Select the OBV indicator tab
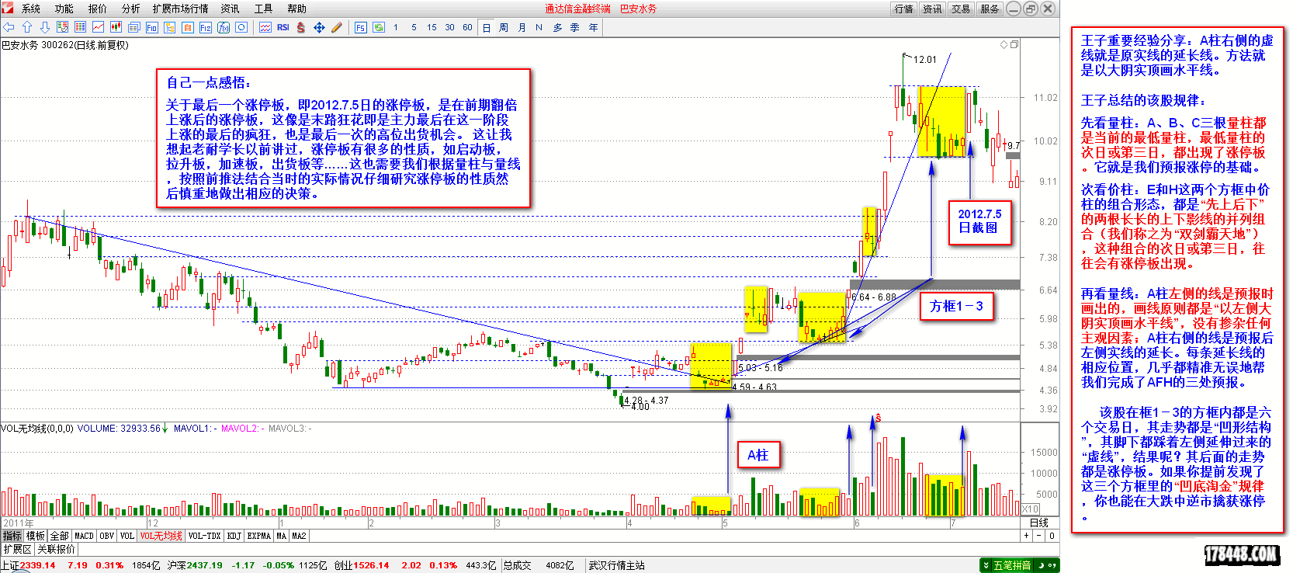Screen dimensions: 1293x573 (x=107, y=536)
